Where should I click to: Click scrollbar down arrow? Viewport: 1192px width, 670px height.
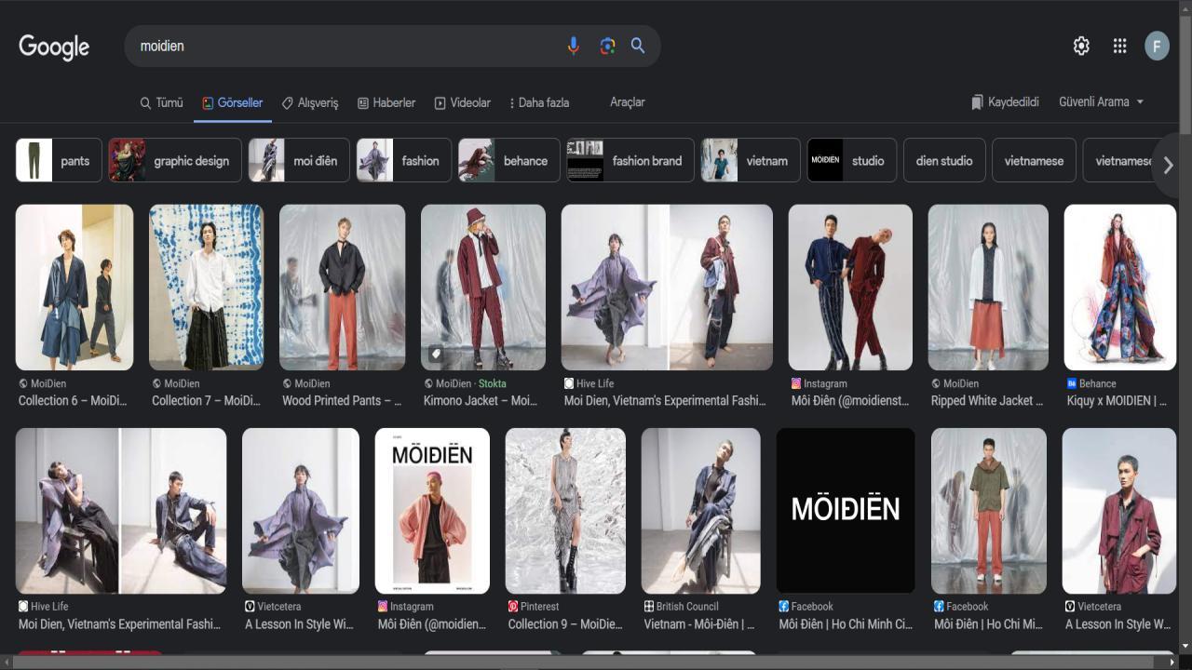click(x=1185, y=646)
